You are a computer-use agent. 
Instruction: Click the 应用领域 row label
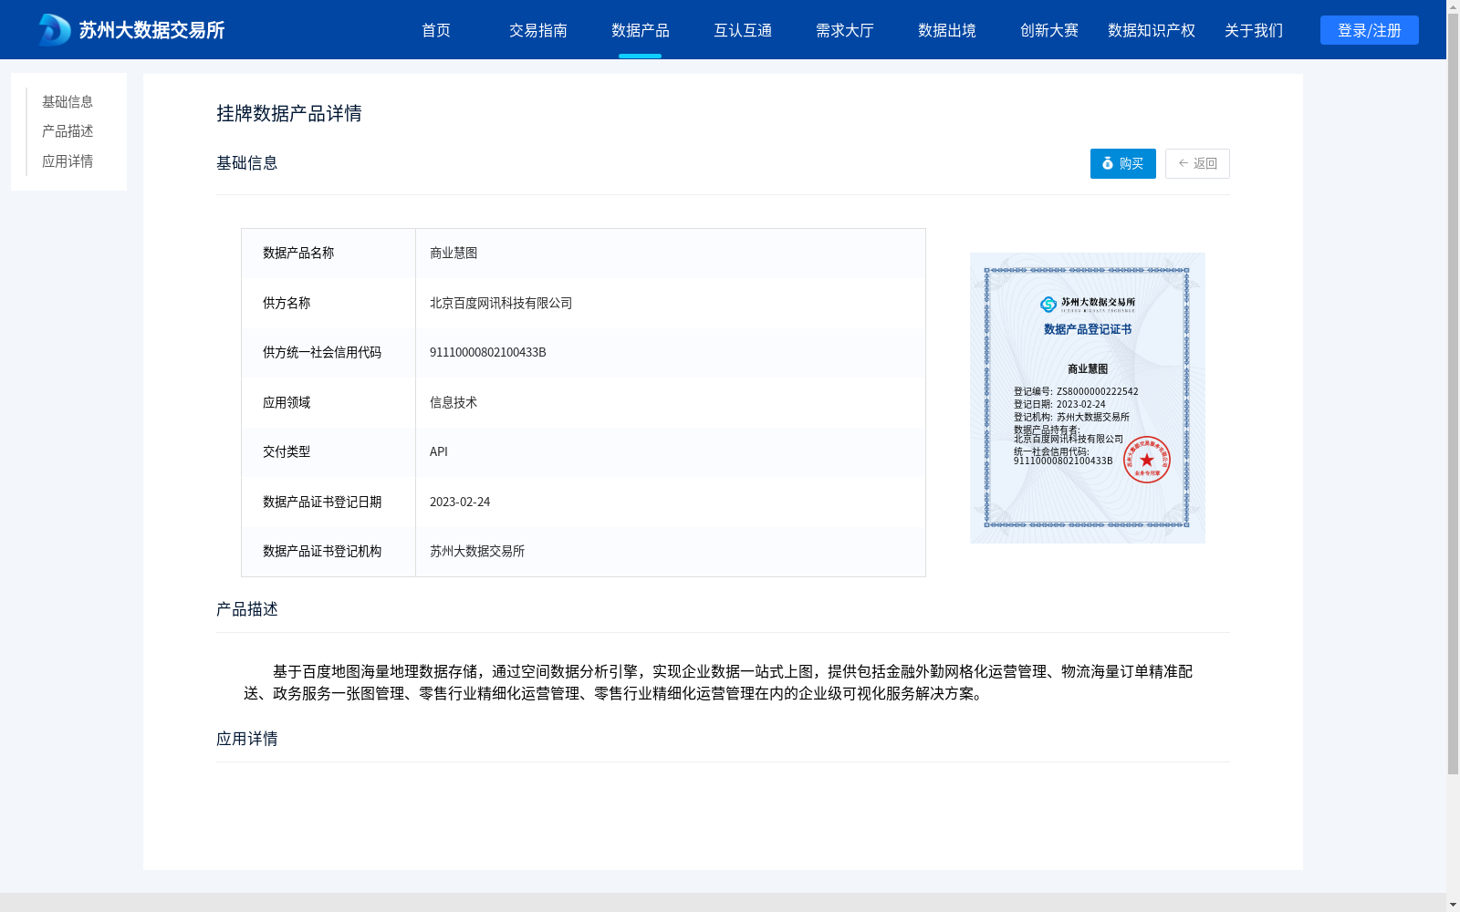pos(287,402)
